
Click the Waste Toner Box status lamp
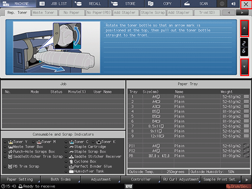click(x=5, y=147)
